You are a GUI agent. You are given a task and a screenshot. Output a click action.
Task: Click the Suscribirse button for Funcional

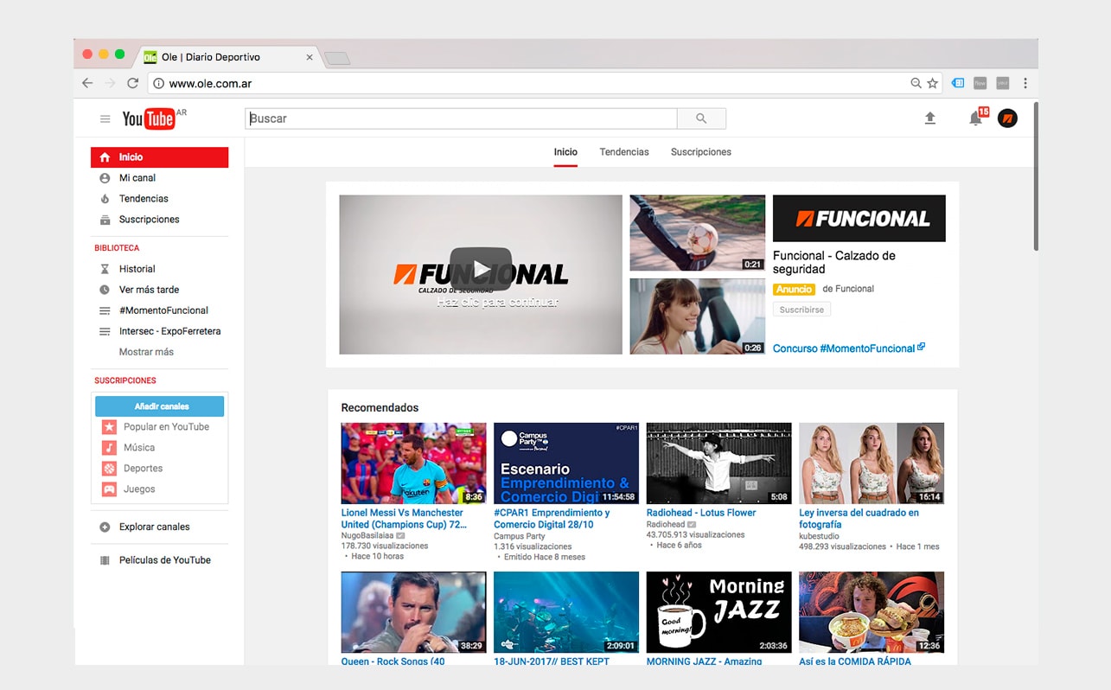pyautogui.click(x=801, y=310)
